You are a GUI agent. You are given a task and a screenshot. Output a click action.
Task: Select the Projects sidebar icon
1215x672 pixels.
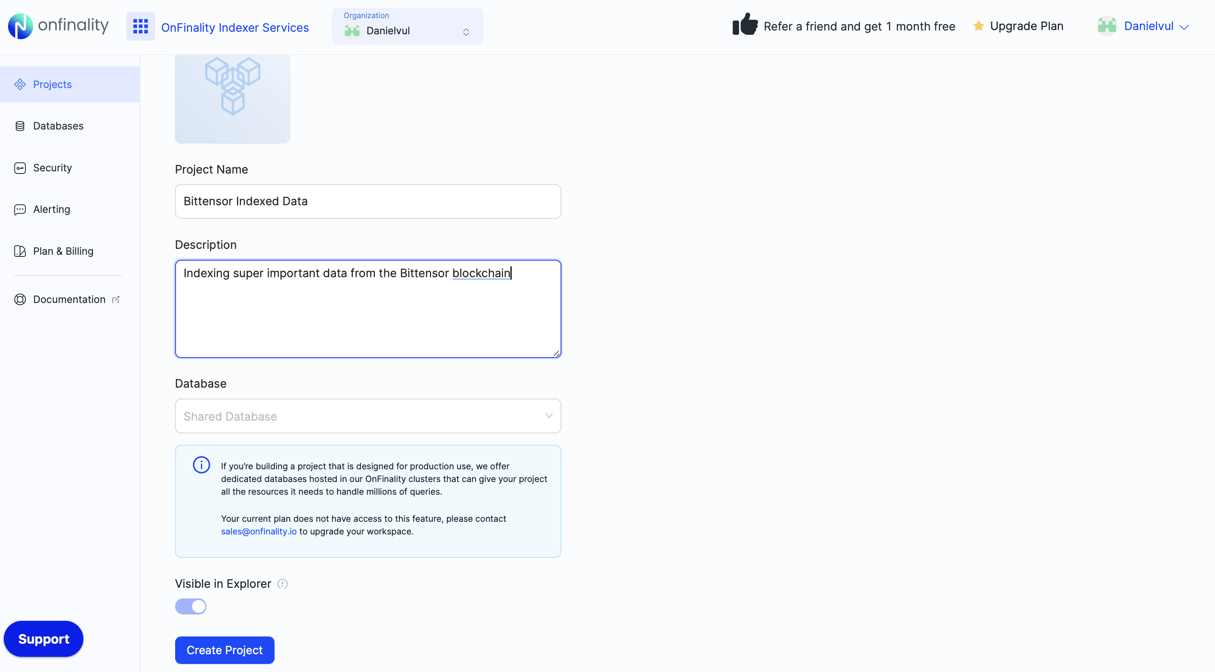tap(20, 84)
